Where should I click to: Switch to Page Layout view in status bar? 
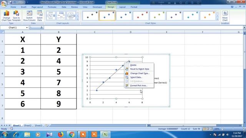(x=208, y=129)
